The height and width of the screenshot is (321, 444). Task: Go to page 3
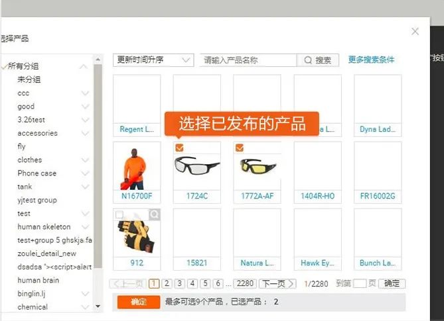pos(180,283)
